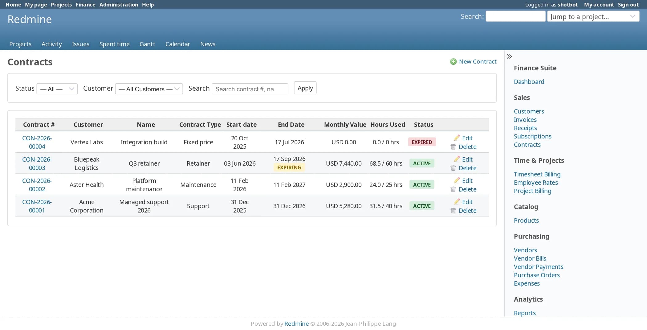Viewport: 647px width, 330px height.
Task: Switch to the Gantt tab
Action: [147, 44]
